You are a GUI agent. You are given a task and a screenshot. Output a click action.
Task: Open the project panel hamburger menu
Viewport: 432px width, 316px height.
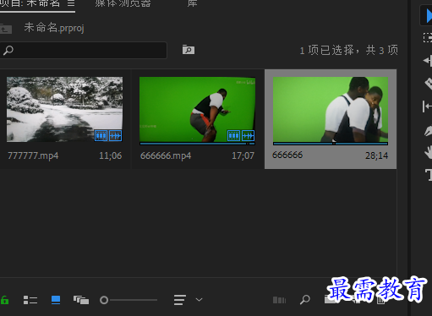(71, 3)
